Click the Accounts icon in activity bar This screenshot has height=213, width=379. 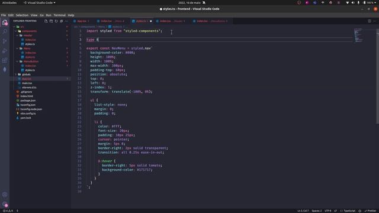(x=5, y=195)
